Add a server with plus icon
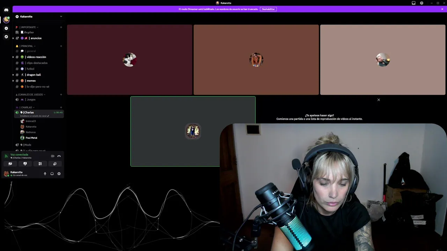Viewport: 447px width, 251px height. tap(6, 28)
